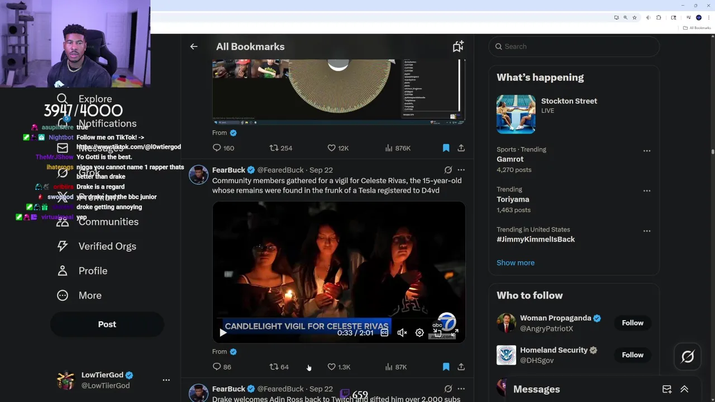This screenshot has height=402, width=715.
Task: Bookmark this tab with Chrome star icon
Action: pos(635,18)
